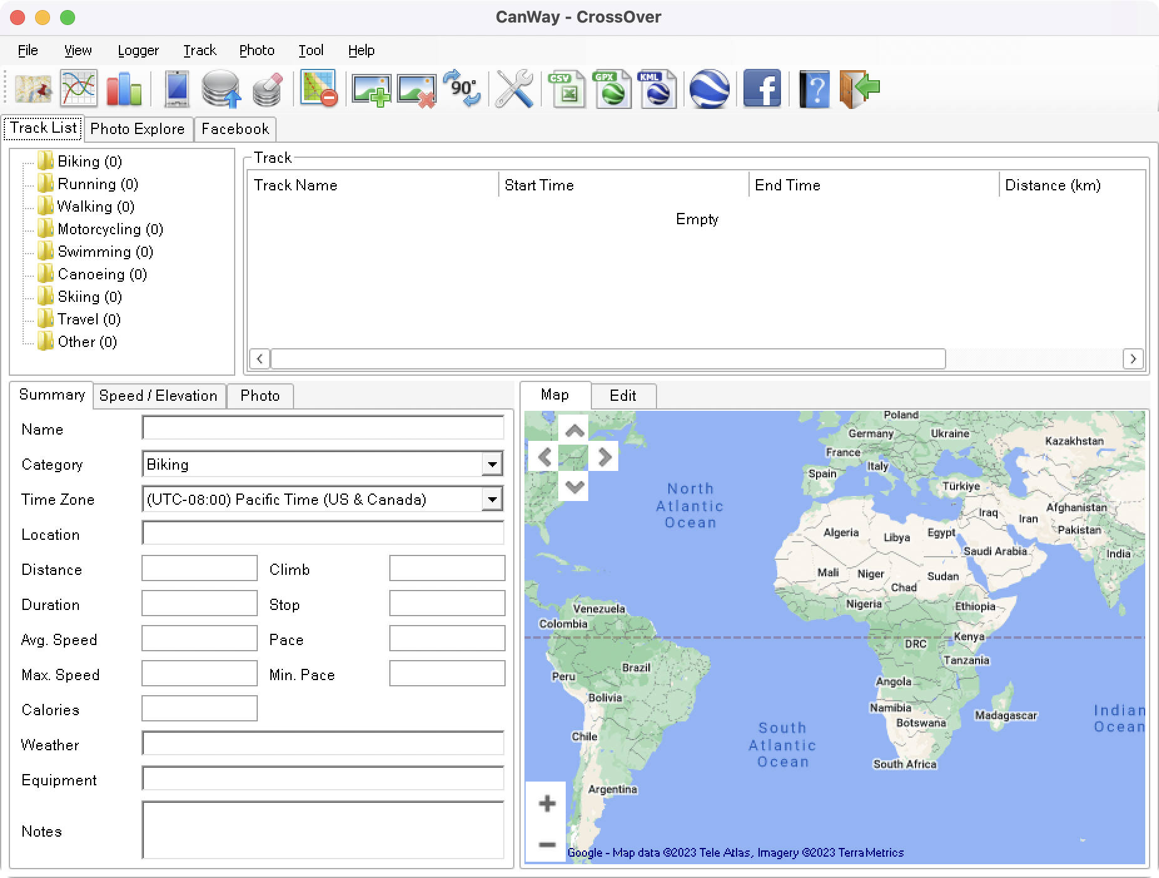The width and height of the screenshot is (1159, 878).
Task: Switch to the Edit tab beside Map
Action: point(623,395)
